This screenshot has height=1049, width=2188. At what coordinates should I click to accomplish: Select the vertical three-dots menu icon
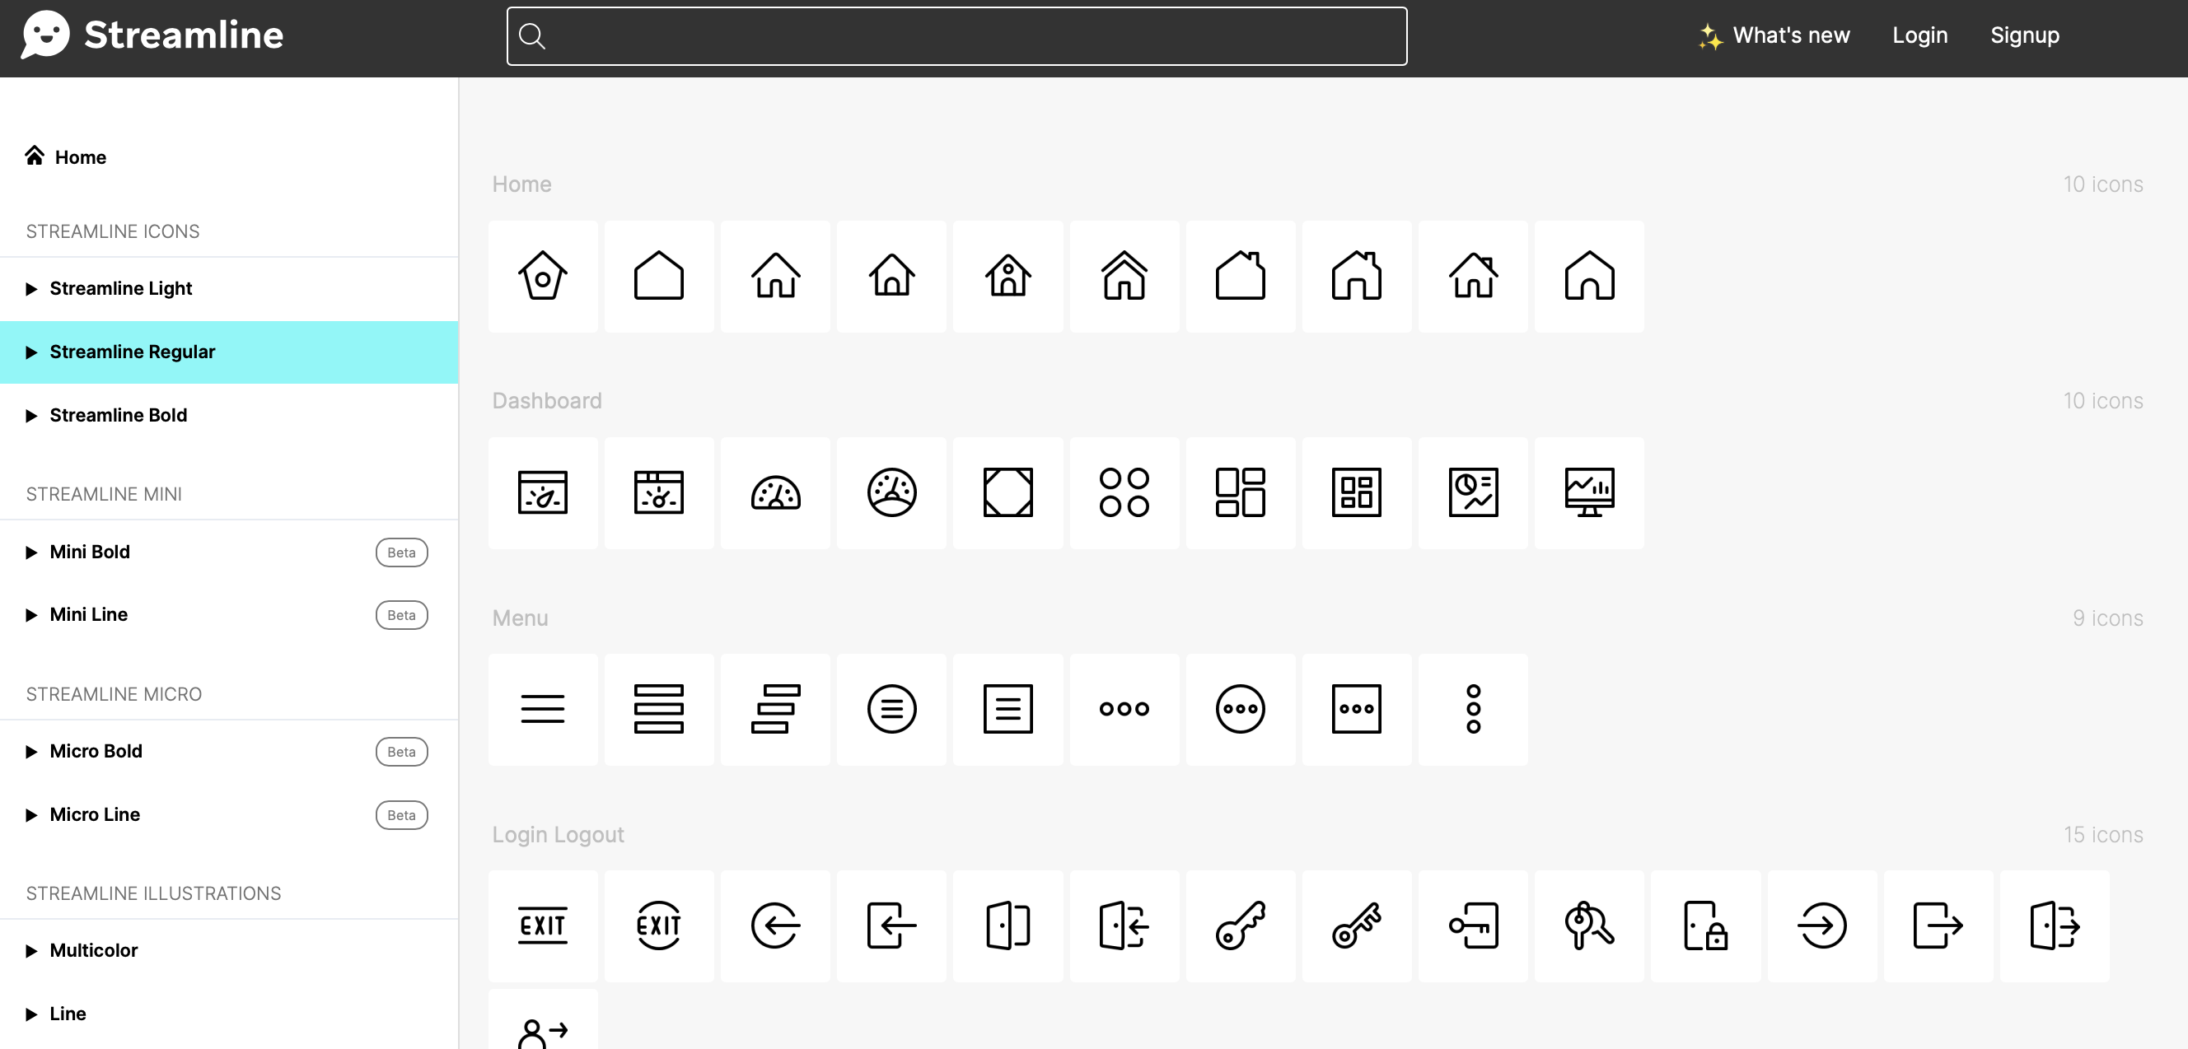point(1473,710)
